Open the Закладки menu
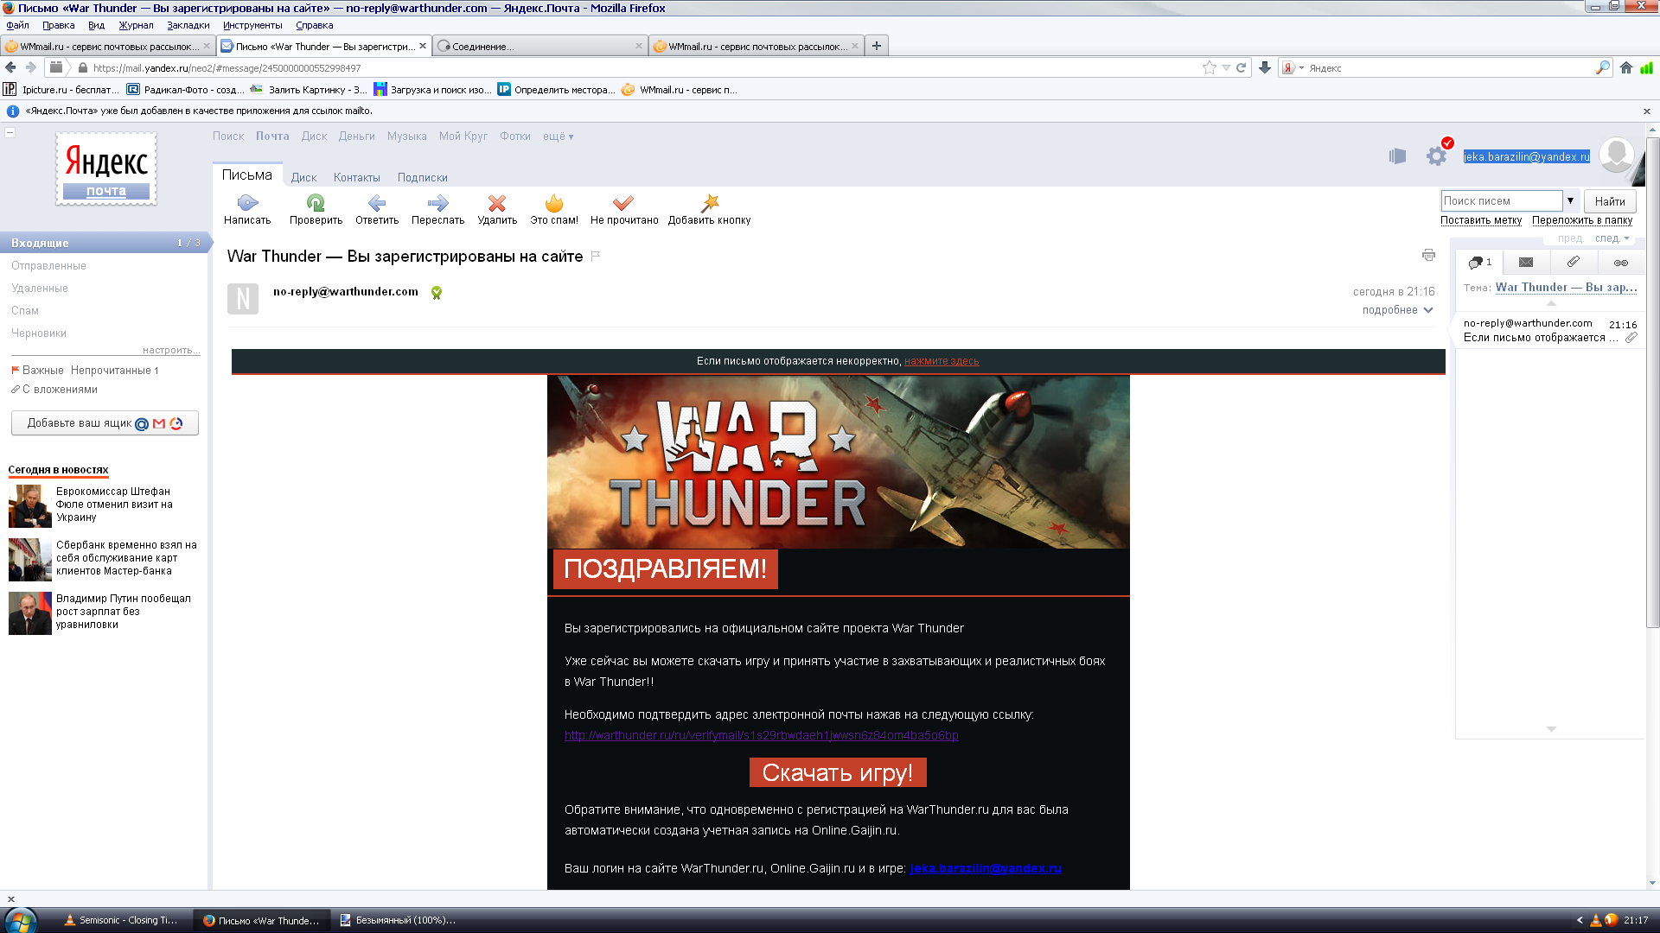This screenshot has height=933, width=1660. (x=188, y=25)
